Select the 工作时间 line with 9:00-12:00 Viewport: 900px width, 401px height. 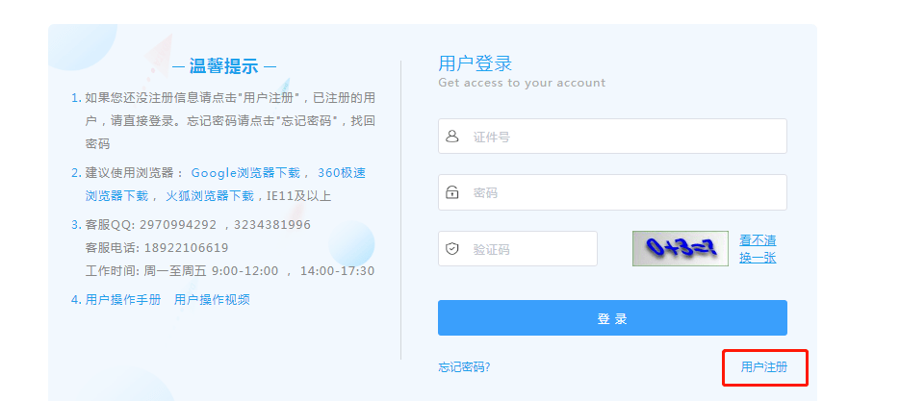tap(230, 271)
